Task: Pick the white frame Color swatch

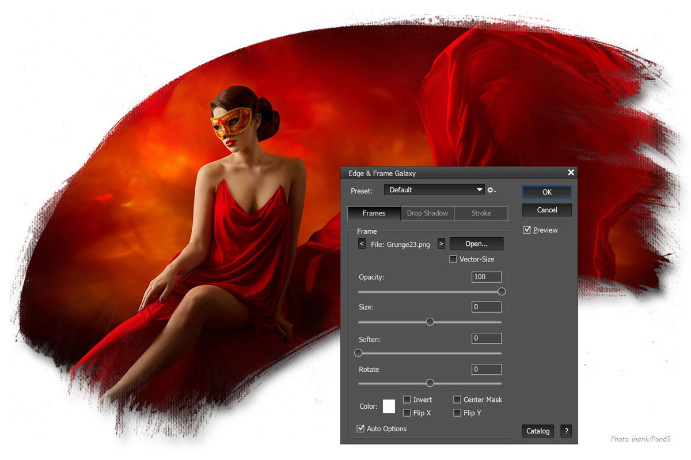Action: coord(389,406)
